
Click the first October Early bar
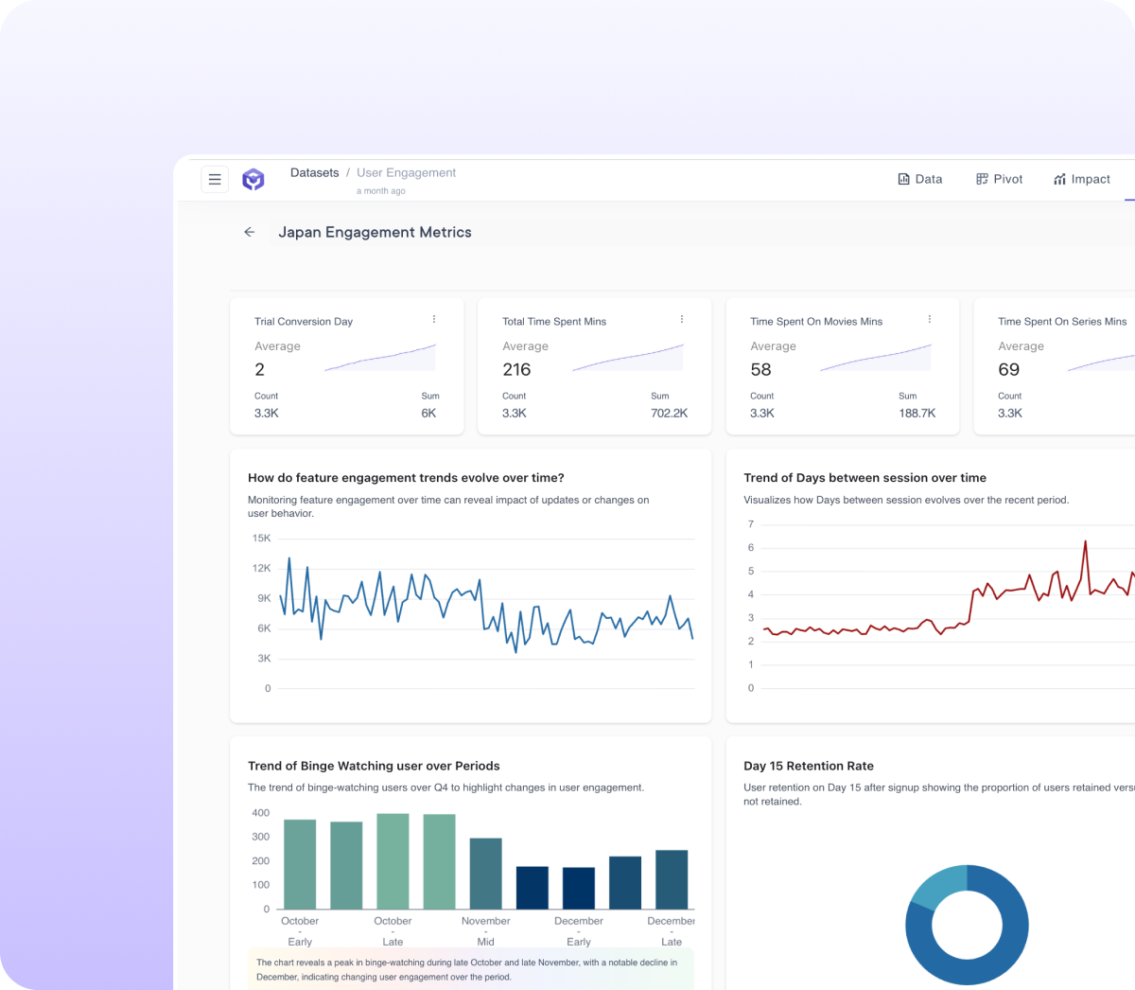click(x=300, y=864)
